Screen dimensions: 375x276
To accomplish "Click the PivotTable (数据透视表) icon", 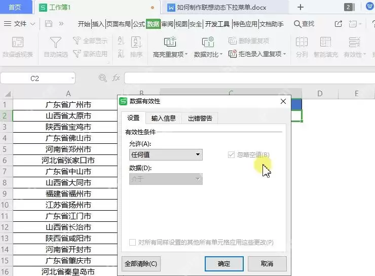I will point(18,43).
